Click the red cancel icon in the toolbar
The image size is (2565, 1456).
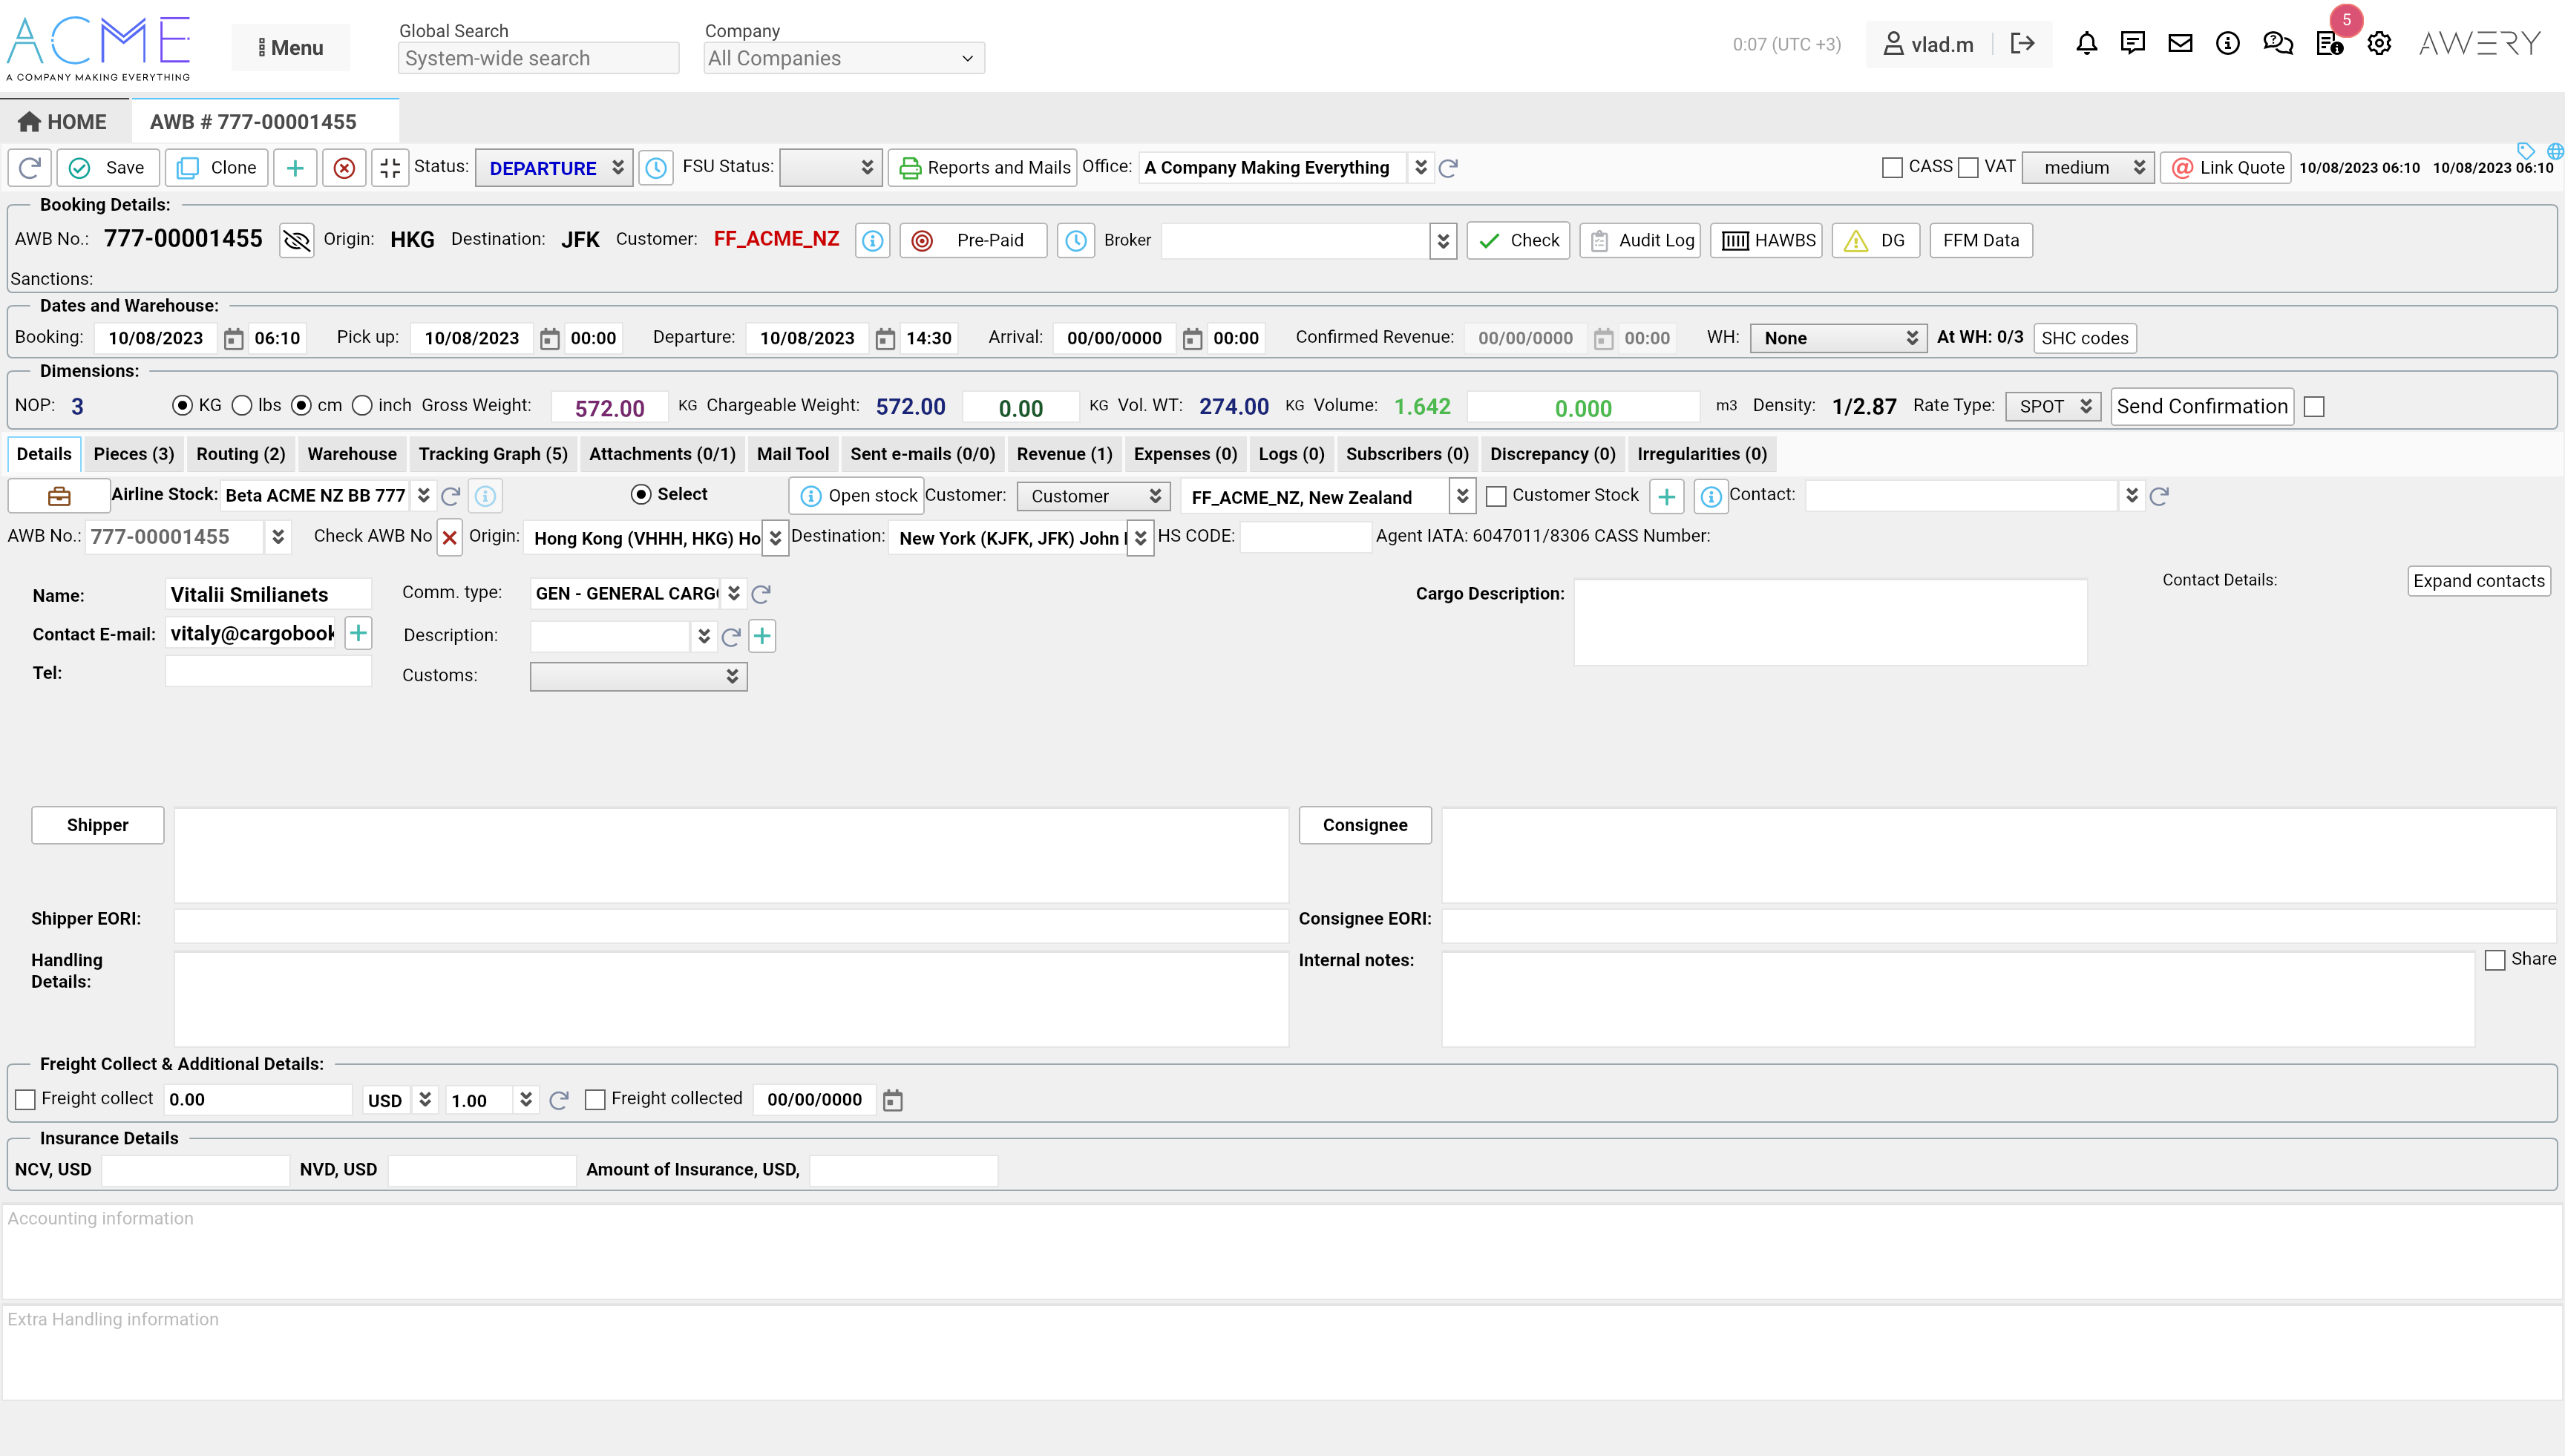point(344,167)
